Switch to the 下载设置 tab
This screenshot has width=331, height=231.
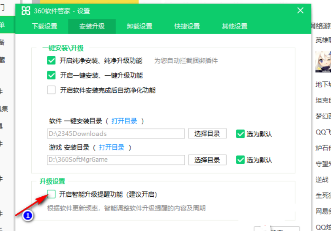44,26
